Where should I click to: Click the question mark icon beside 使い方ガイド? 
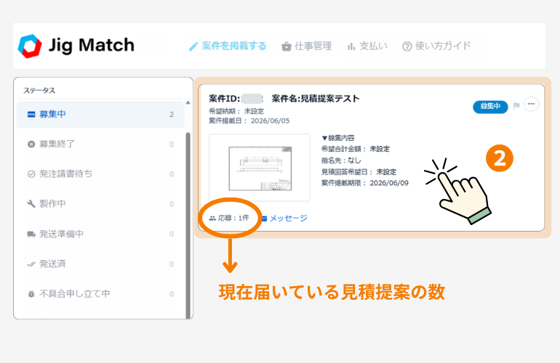point(407,46)
